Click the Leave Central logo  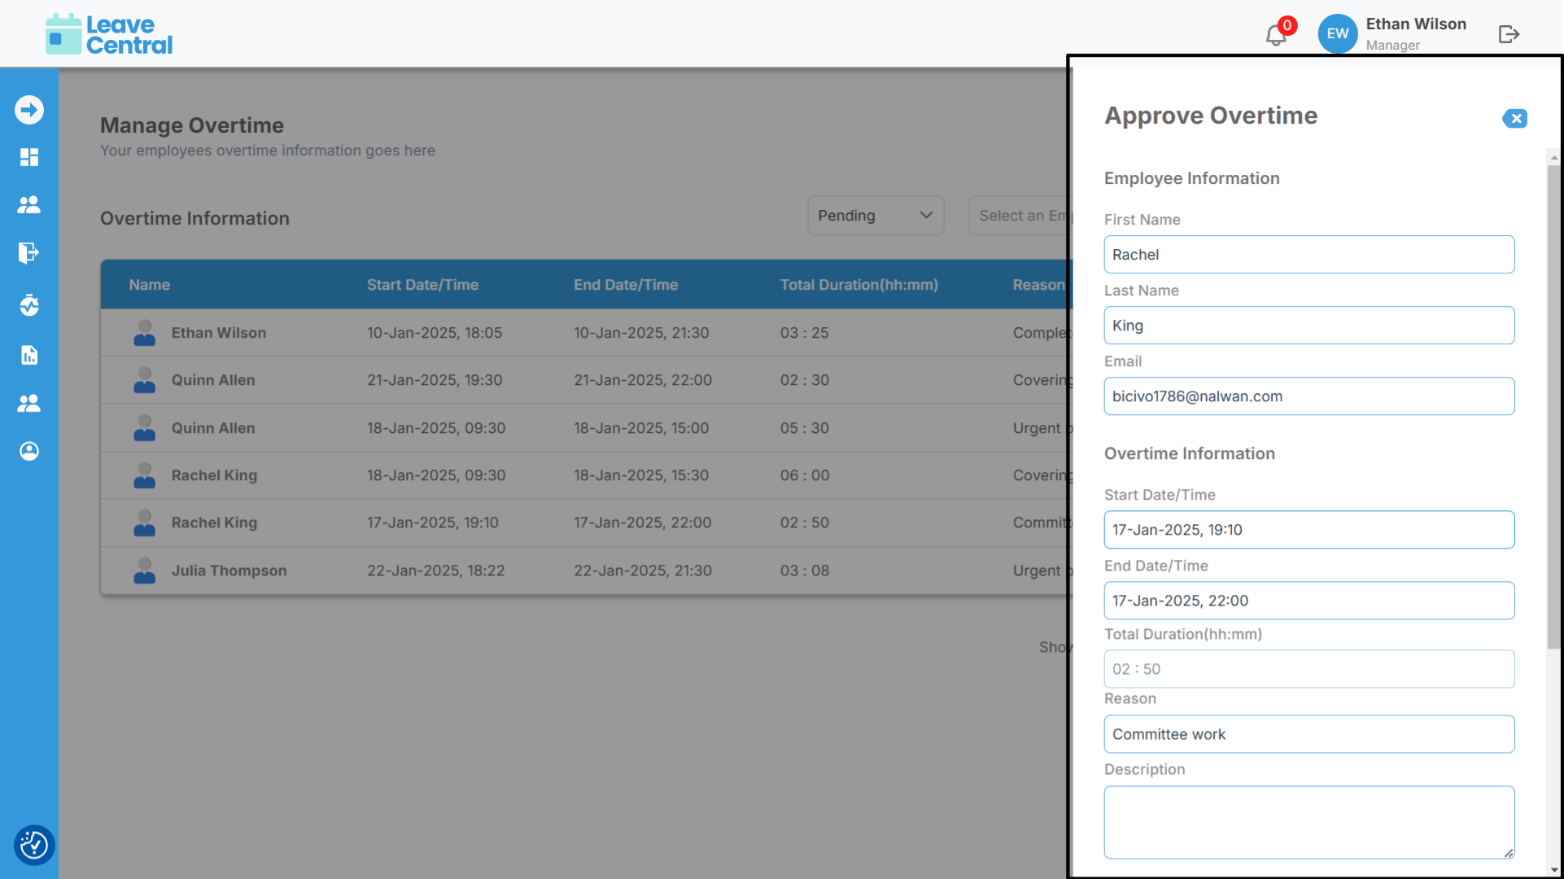(x=109, y=34)
